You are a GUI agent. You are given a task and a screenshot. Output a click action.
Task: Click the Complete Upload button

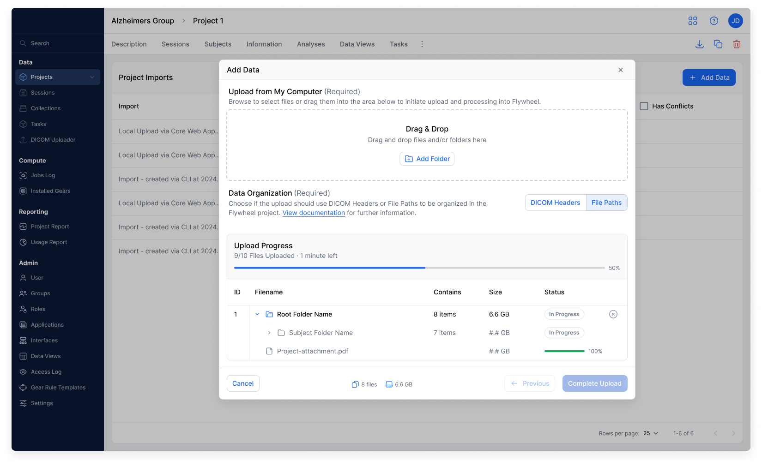(595, 383)
